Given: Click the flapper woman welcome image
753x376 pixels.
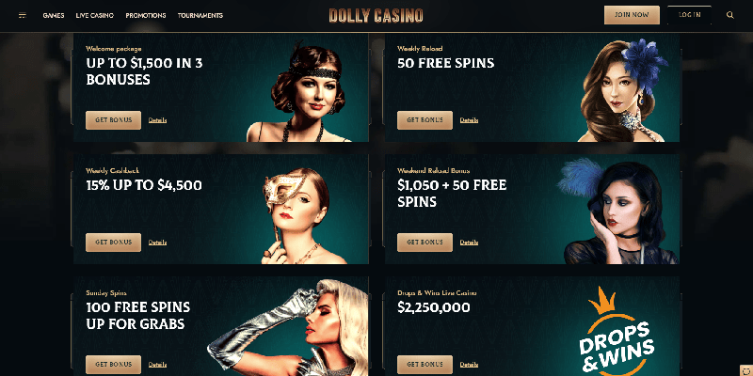Looking at the screenshot, I should click(x=302, y=91).
